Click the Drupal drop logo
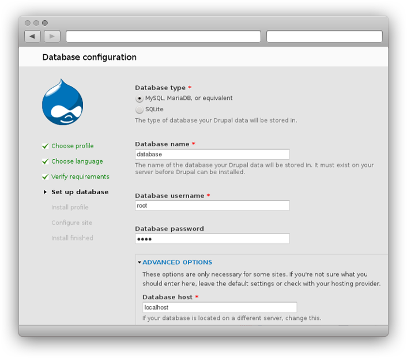The height and width of the screenshot is (358, 407). 63,102
